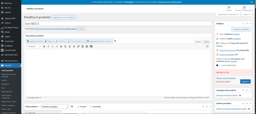
Task: Open the Prodotto semplice product type dropdown
Action: coord(55,107)
